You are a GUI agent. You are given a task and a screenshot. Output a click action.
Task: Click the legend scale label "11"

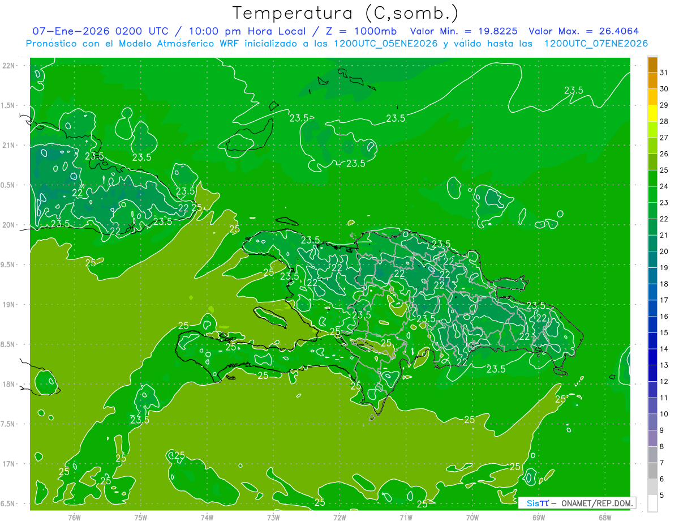tap(664, 398)
